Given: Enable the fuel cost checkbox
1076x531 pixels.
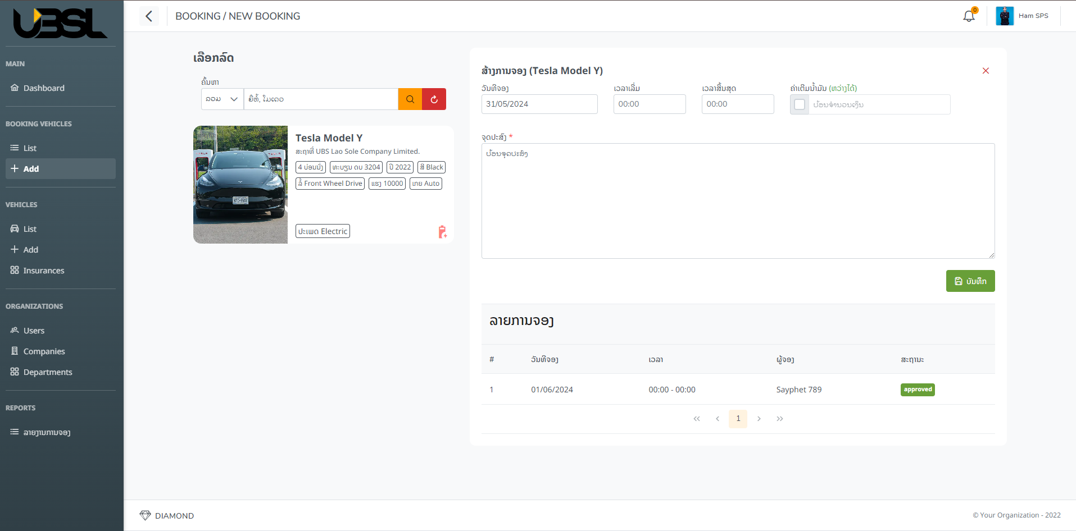Looking at the screenshot, I should pyautogui.click(x=800, y=104).
